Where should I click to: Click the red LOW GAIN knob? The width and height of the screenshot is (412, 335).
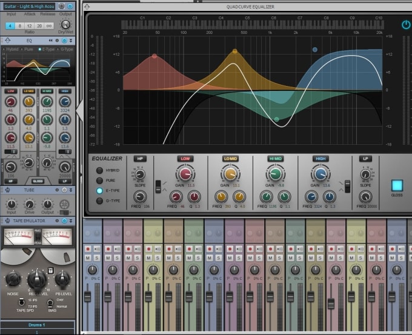click(x=185, y=174)
